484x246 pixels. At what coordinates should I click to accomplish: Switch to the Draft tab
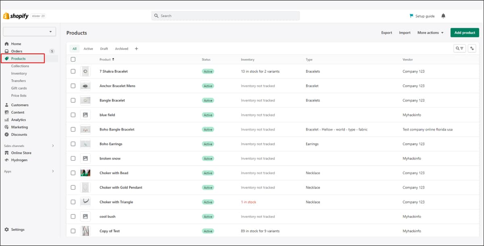tap(104, 49)
